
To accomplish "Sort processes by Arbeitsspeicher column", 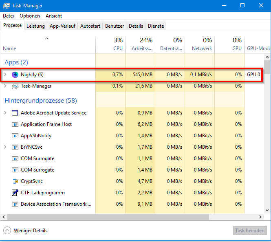I will coord(140,44).
